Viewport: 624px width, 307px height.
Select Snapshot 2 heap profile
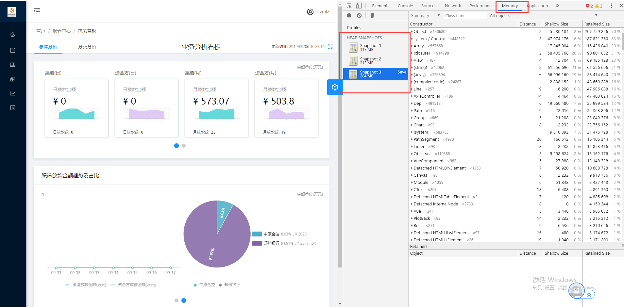[376, 61]
